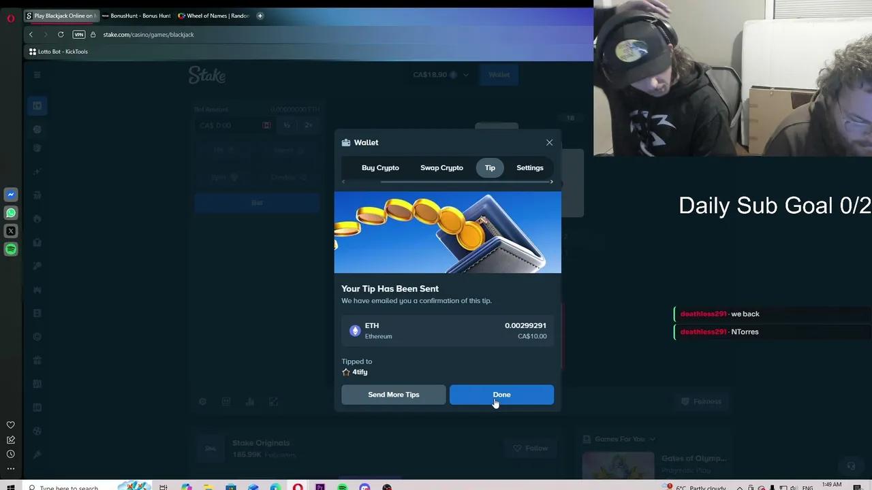Click Windows Start button
Viewport: 872px width, 490px height.
[x=11, y=487]
